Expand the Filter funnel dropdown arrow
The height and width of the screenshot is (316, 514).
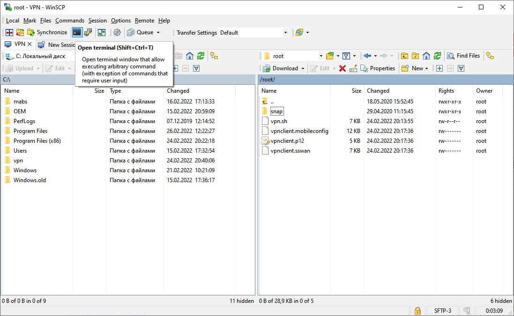tap(354, 56)
